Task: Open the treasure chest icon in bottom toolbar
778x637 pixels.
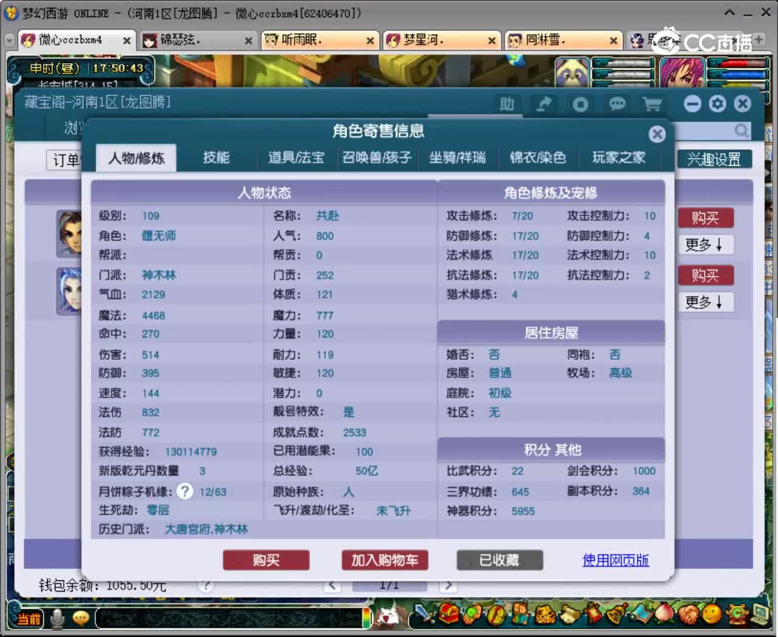Action: click(x=450, y=615)
